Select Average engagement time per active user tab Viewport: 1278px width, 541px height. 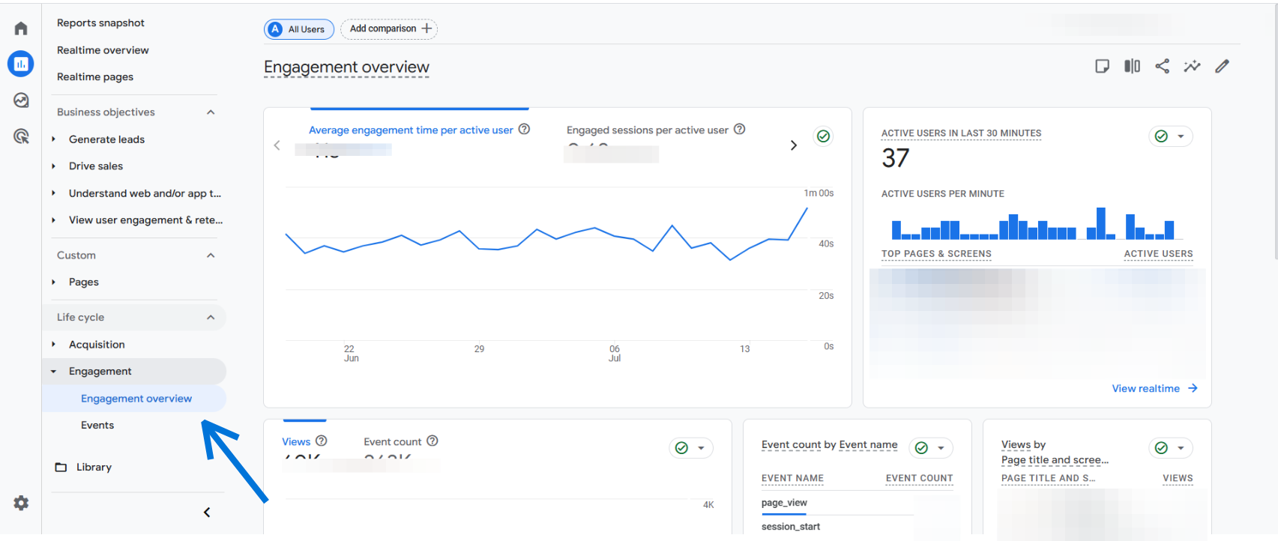pos(411,130)
